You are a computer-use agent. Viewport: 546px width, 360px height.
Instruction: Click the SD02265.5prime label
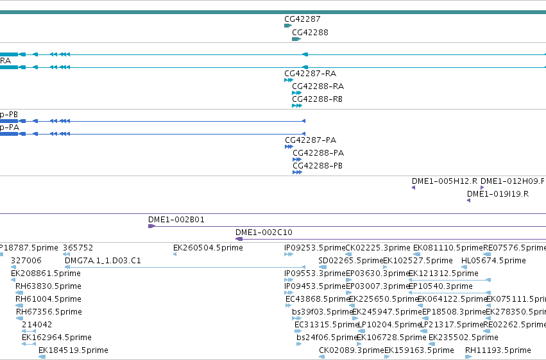click(351, 261)
